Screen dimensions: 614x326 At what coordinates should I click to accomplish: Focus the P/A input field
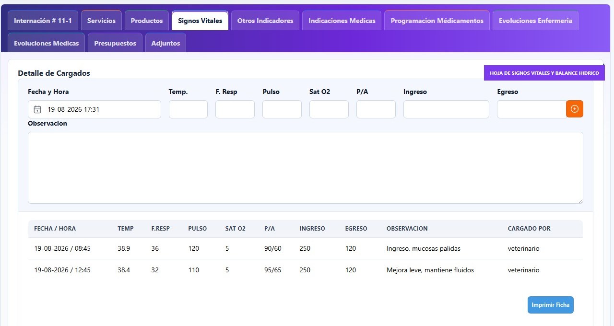pyautogui.click(x=376, y=109)
